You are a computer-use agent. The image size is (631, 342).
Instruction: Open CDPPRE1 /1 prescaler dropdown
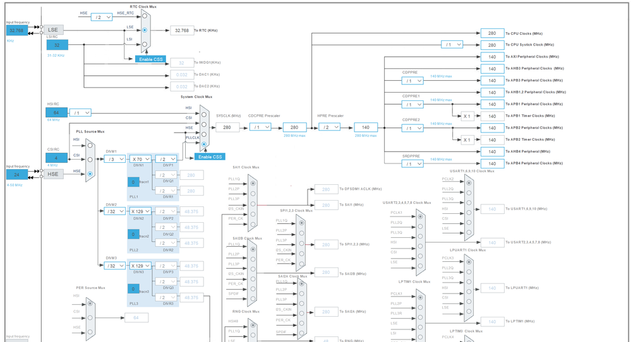click(412, 105)
